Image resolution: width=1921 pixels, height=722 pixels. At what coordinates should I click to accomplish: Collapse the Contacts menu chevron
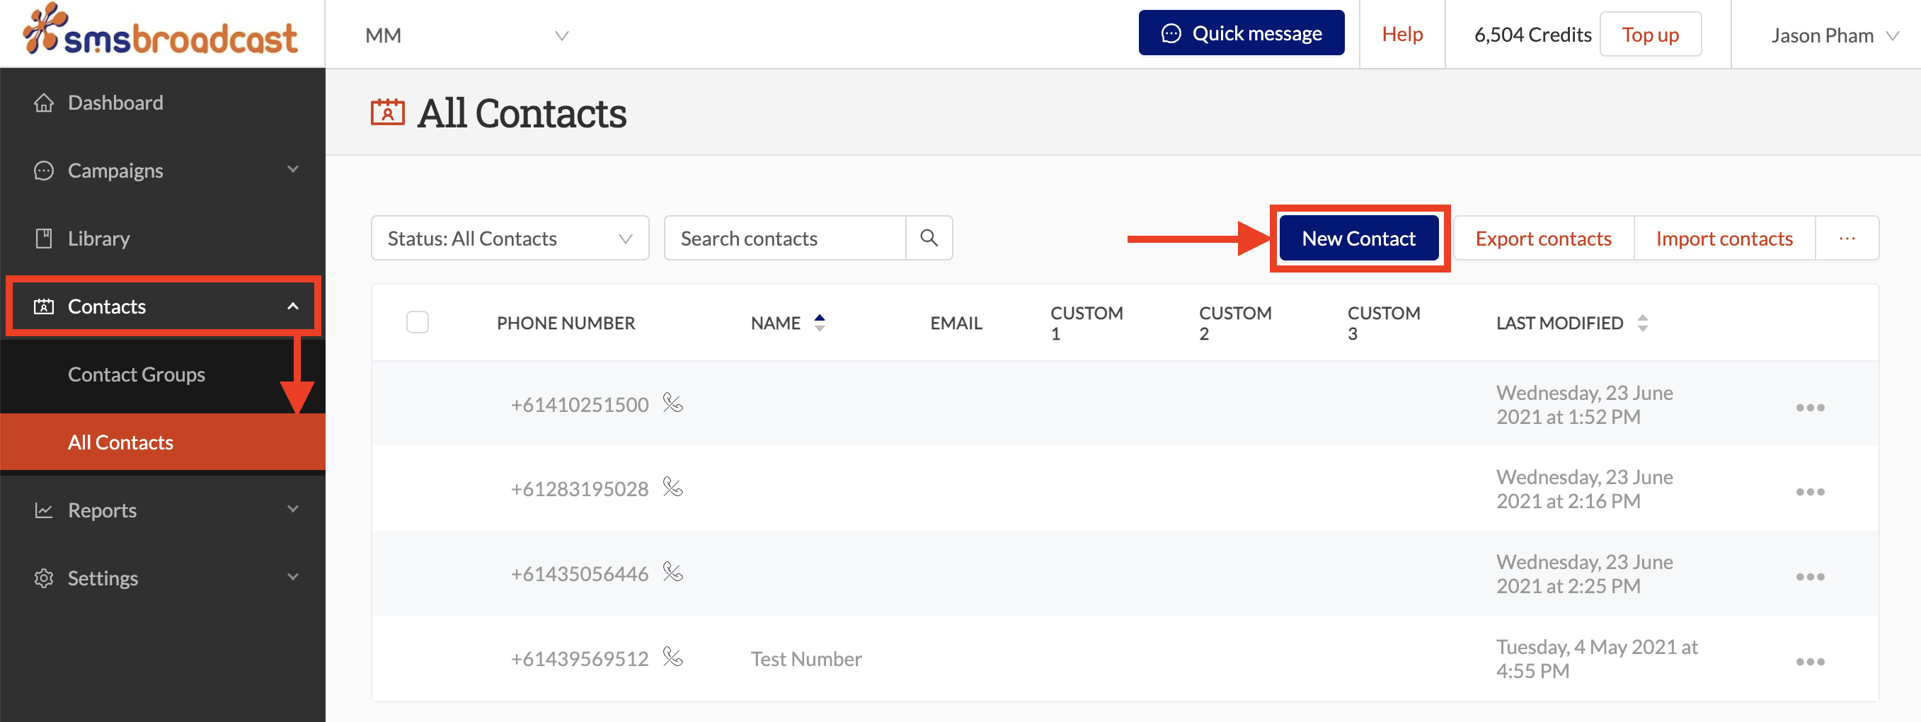tap(293, 306)
